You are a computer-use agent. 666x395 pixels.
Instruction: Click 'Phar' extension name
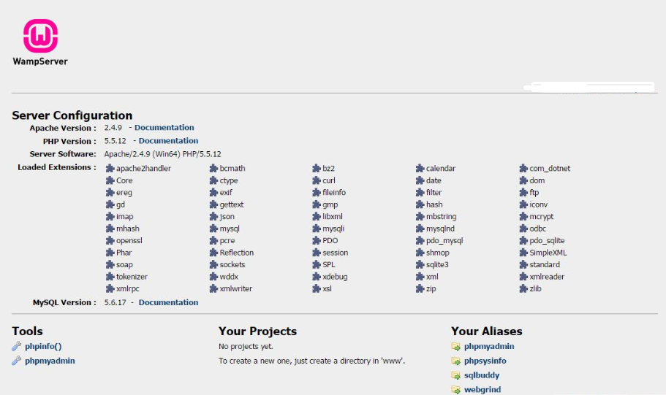[124, 253]
